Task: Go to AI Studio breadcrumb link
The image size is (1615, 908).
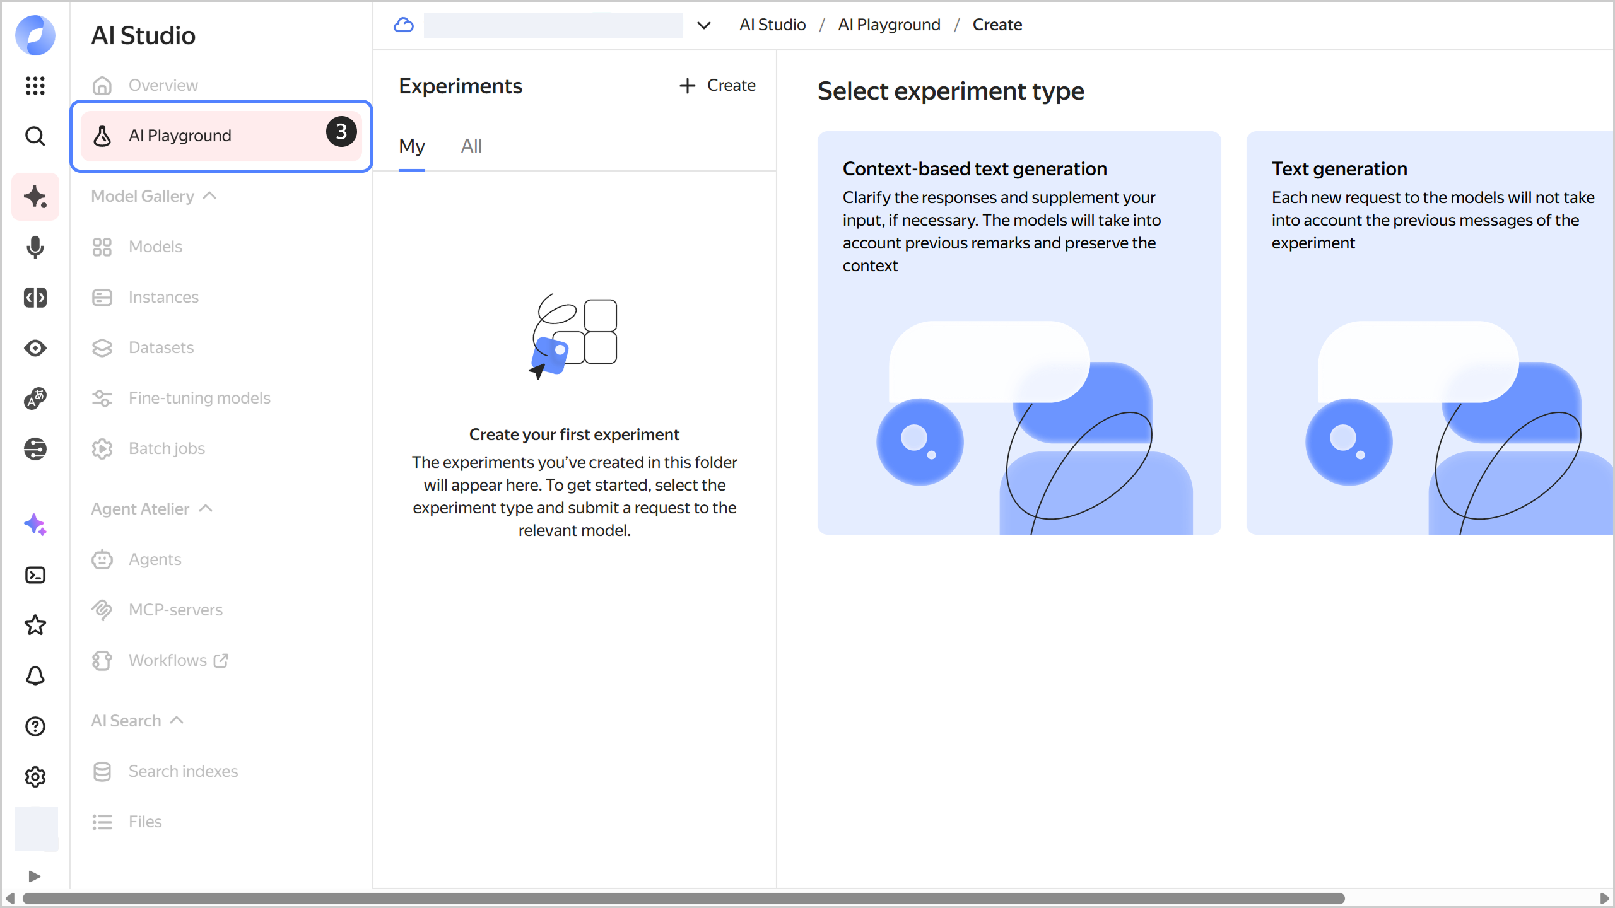Action: coord(772,25)
